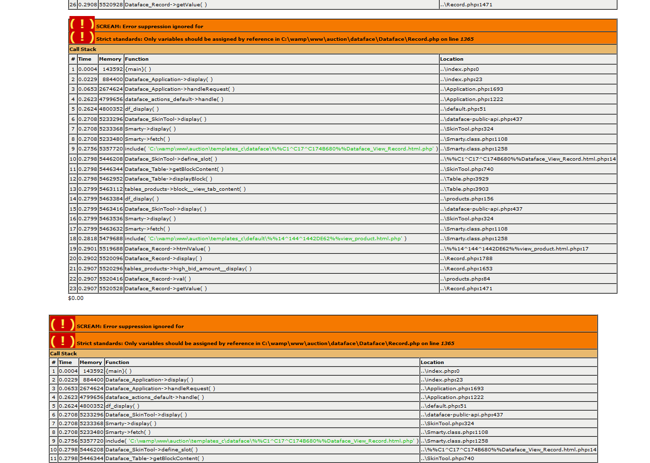Viewport: 650px width, 463px height.
Task: Click Dataface_Record->htmlValue( ) function entry
Action: tap(168, 249)
